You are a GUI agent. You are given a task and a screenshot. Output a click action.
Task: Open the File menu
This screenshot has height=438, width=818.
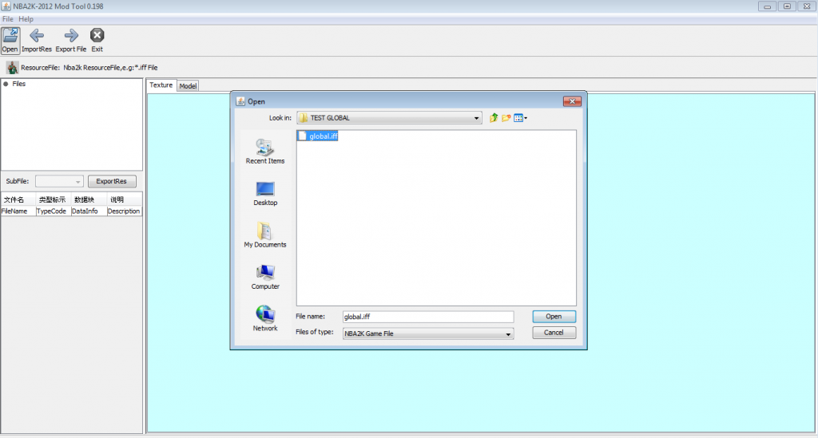(8, 18)
